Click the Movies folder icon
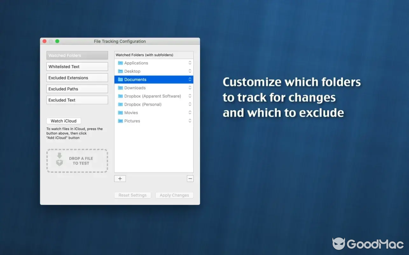 pos(120,113)
